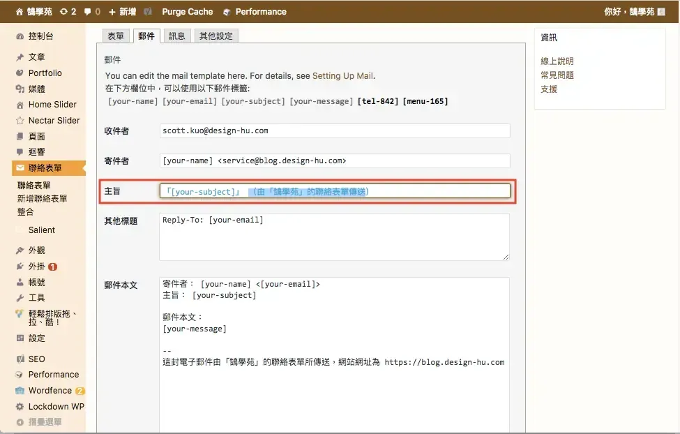Open the Setting Up Mail link
This screenshot has width=680, height=434.
342,76
